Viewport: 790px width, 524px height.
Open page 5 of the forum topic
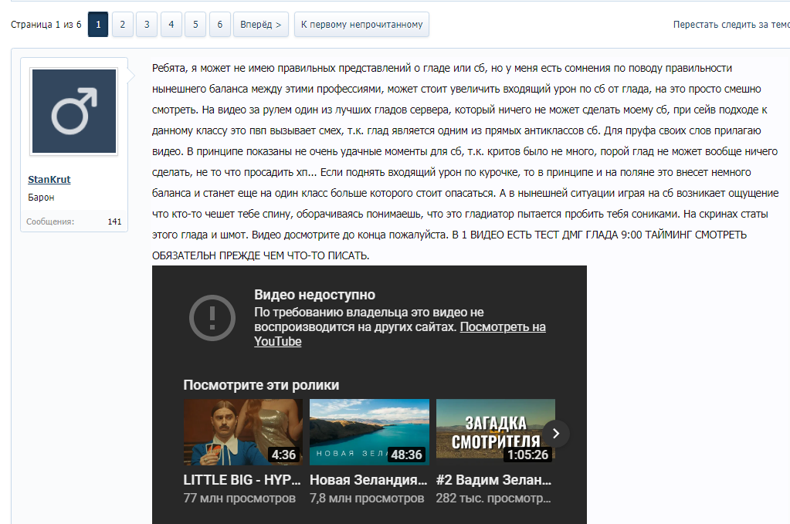195,24
